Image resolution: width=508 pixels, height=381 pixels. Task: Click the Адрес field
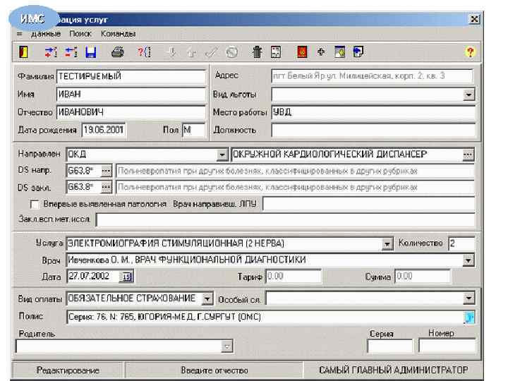[x=372, y=76]
